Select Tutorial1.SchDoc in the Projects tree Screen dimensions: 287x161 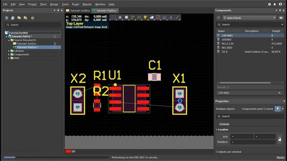[x=26, y=44]
